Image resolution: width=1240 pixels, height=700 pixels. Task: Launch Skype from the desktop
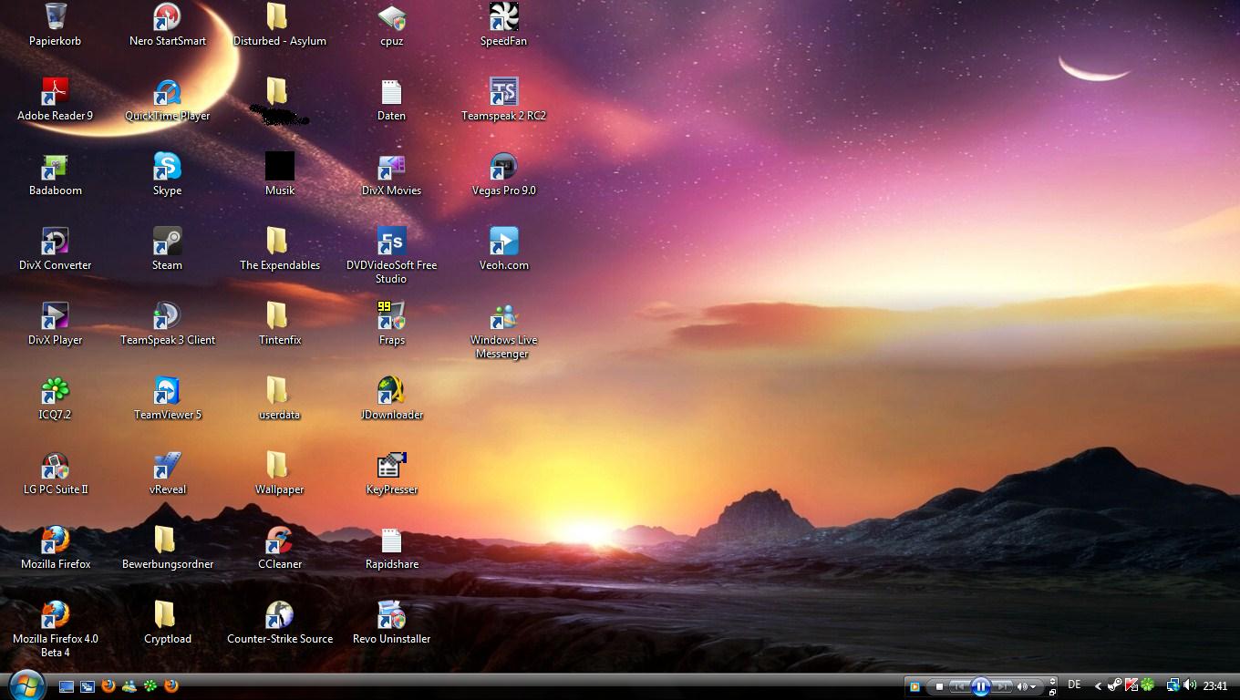pyautogui.click(x=167, y=169)
